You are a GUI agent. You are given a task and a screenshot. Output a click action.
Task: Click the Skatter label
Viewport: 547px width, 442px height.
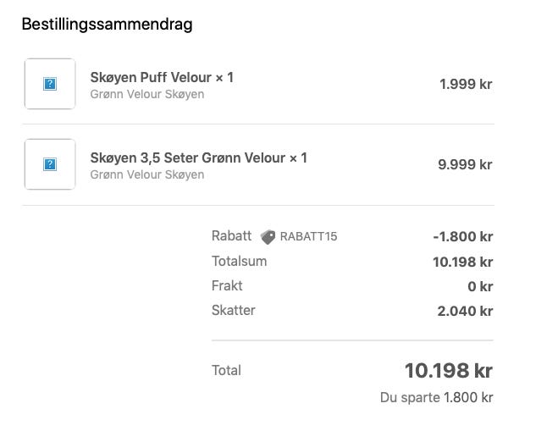click(x=233, y=310)
